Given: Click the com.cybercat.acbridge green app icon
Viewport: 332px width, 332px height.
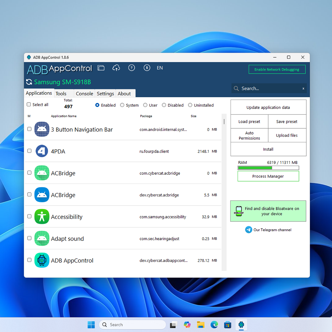Looking at the screenshot, I should tap(42, 173).
